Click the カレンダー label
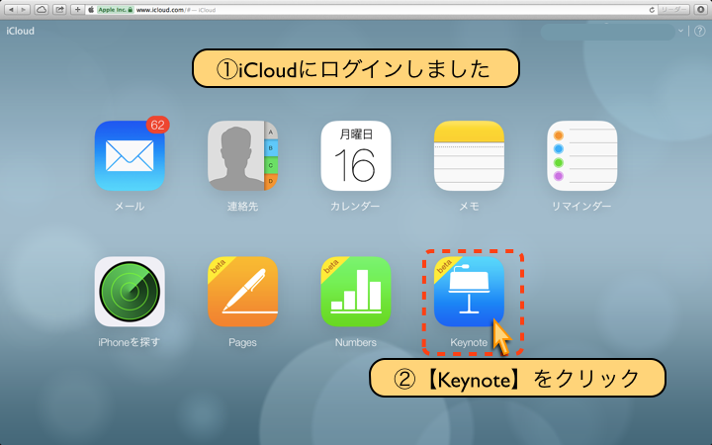 pos(355,206)
